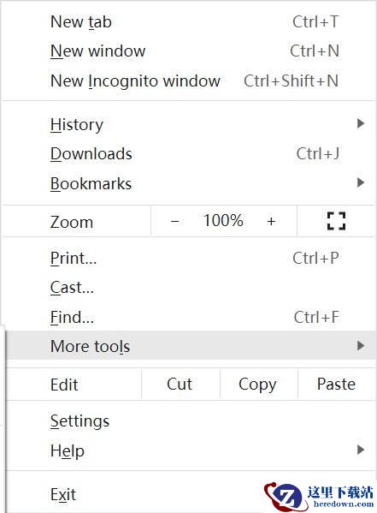Click the 100% zoom level display

click(x=223, y=220)
